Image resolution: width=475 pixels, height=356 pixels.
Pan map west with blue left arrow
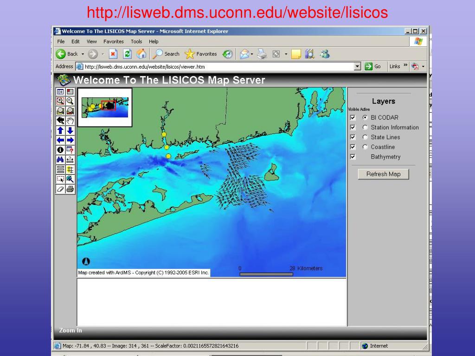pyautogui.click(x=60, y=140)
